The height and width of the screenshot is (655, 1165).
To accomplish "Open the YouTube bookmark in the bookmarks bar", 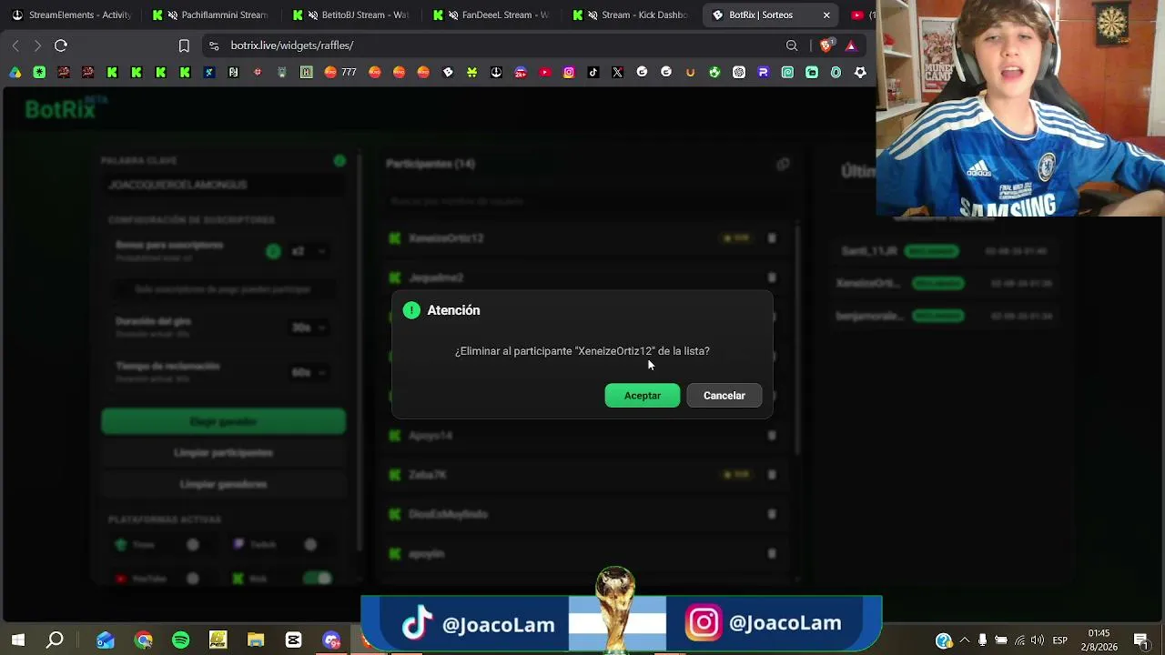I will click(544, 72).
